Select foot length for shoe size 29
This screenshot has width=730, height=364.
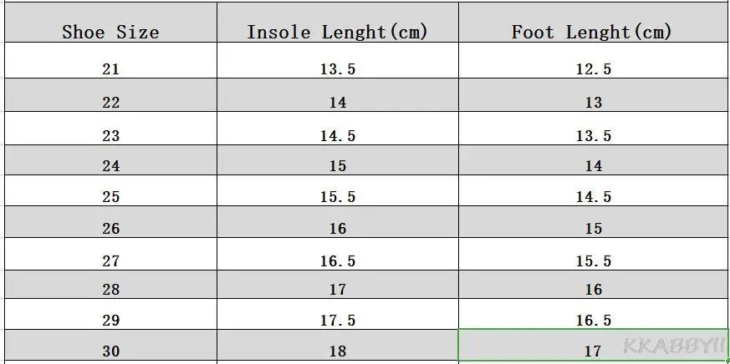[593, 321]
